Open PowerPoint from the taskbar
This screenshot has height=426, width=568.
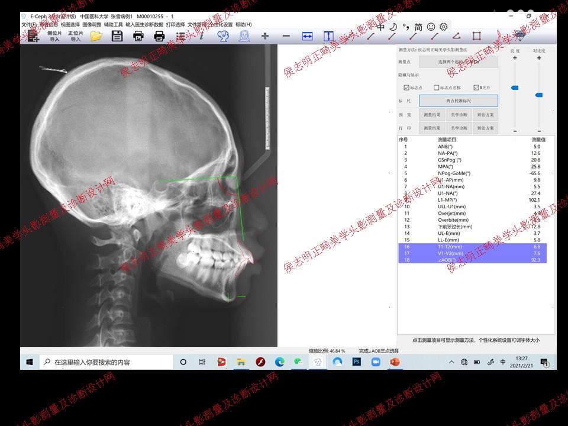pos(395,362)
